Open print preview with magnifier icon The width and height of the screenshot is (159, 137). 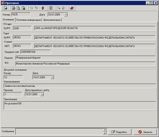18,8
